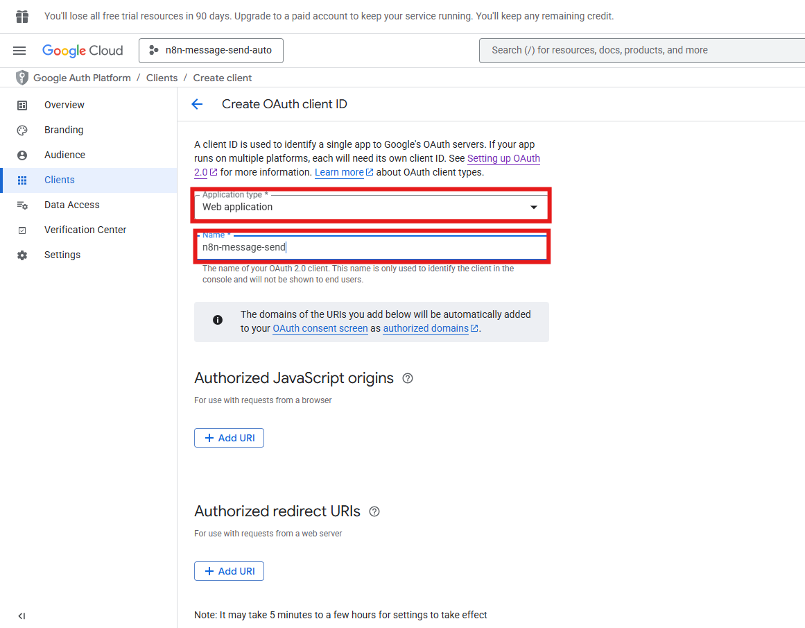Click the help icon next to Authorized redirect URIs
805x628 pixels.
[374, 511]
